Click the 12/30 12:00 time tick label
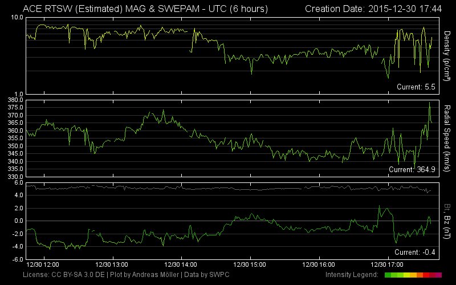 tap(43, 265)
